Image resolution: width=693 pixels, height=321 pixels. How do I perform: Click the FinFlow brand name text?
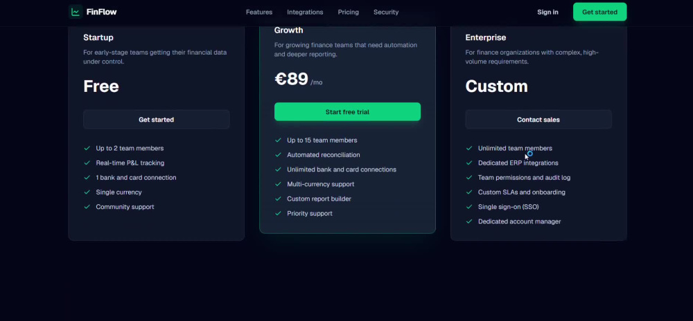click(102, 12)
